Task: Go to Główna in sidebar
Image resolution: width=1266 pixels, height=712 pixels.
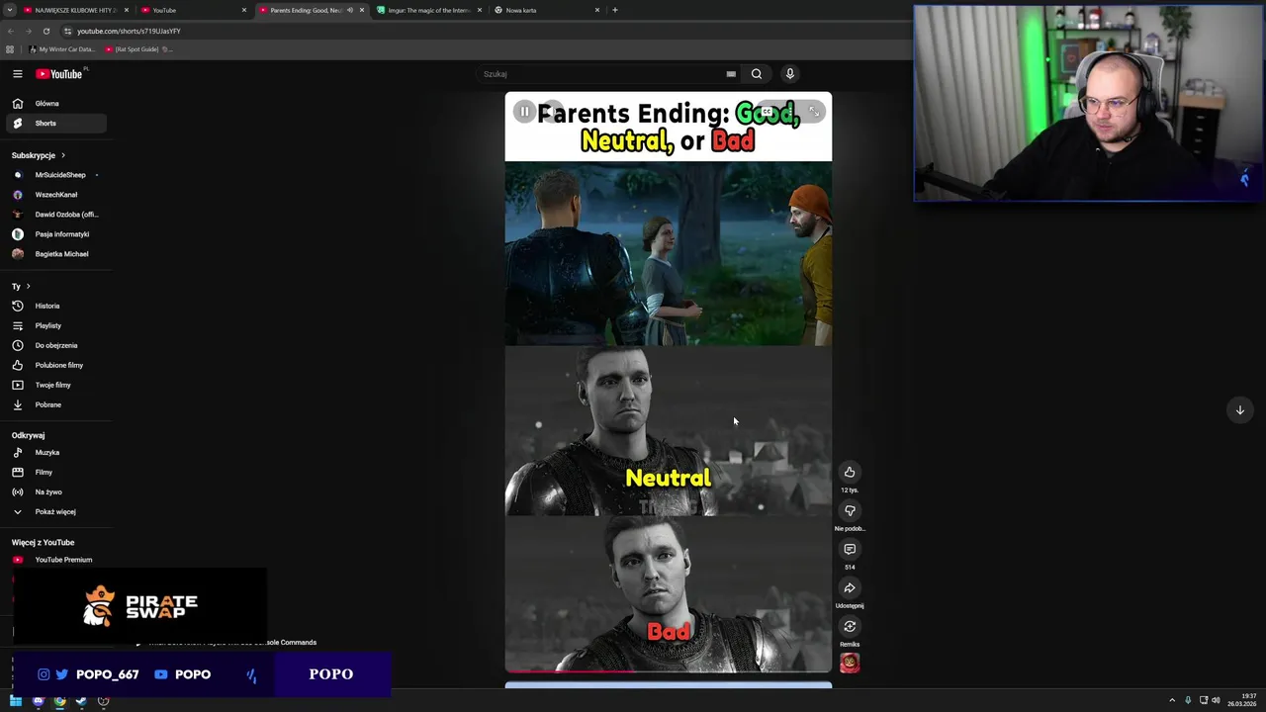Action: tap(56, 103)
